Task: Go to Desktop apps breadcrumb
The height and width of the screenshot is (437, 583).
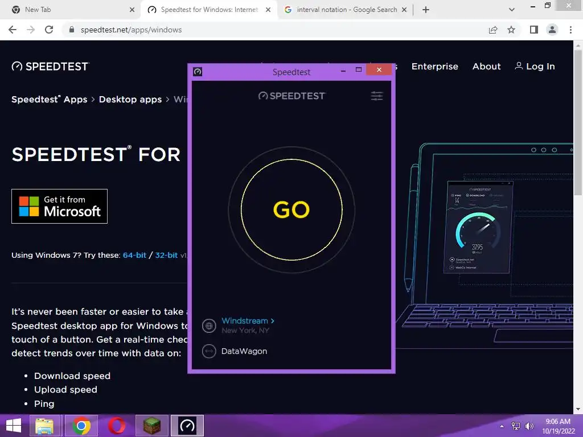Action: pos(130,99)
